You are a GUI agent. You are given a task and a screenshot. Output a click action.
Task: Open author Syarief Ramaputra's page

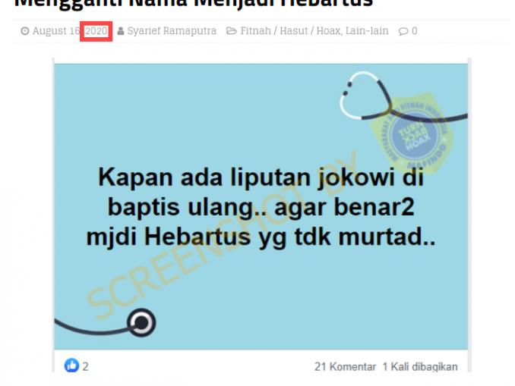click(172, 31)
